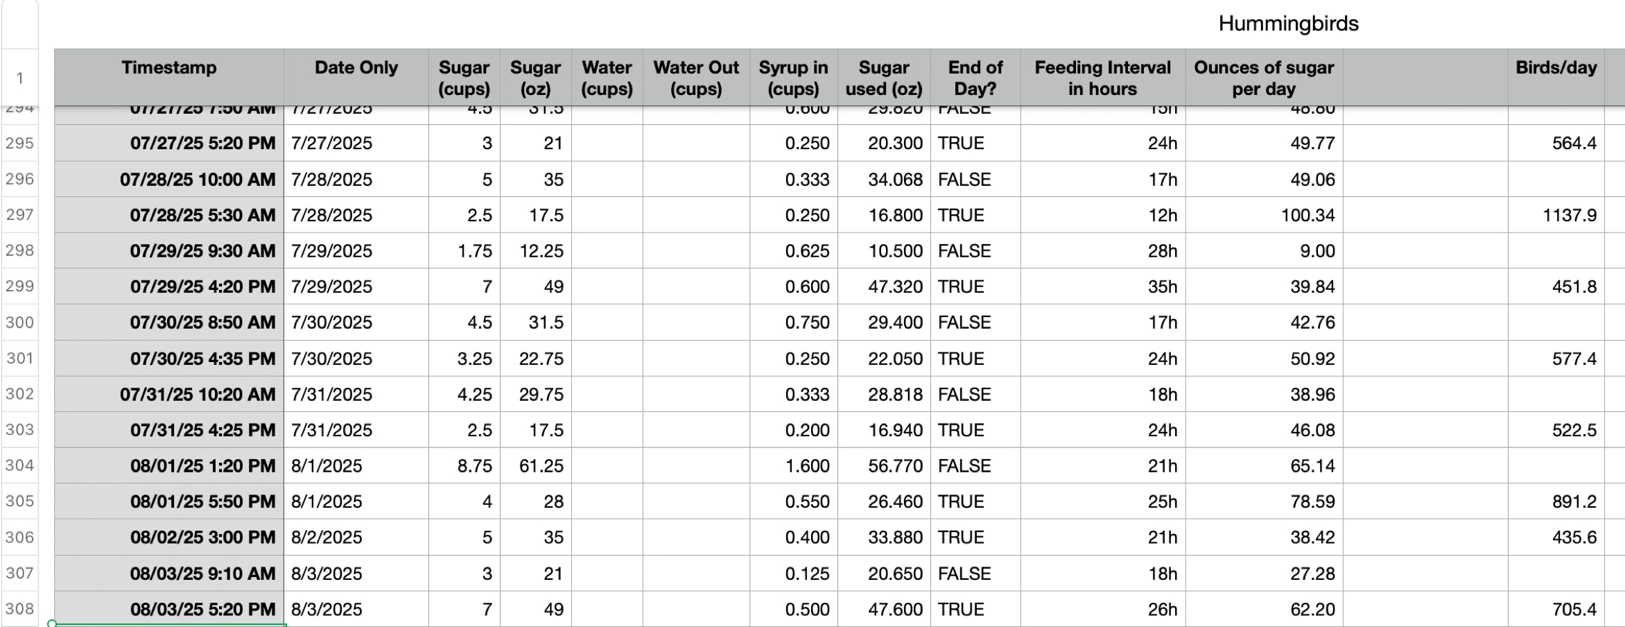Click the 56.770 sugar used cell
The image size is (1625, 627).
(884, 465)
